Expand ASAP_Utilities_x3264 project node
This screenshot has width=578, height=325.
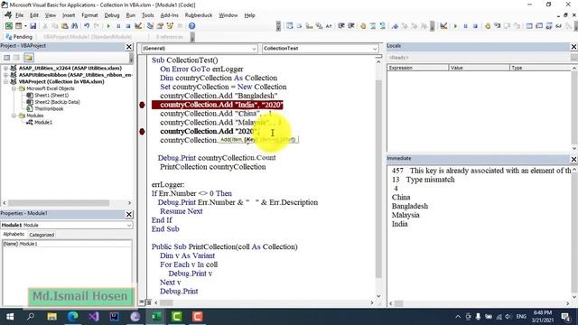pyautogui.click(x=5, y=69)
